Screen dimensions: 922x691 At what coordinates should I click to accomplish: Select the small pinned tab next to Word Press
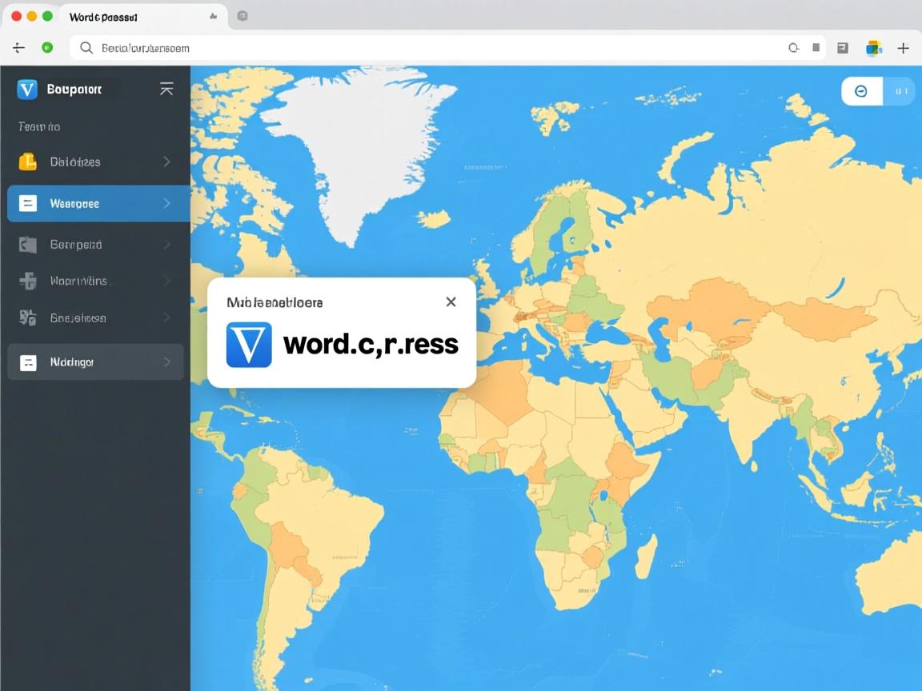[x=242, y=15]
